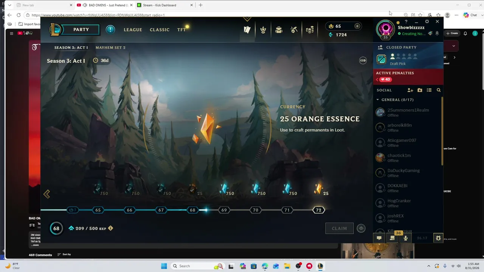
Task: Open friend 2Summoners1Realm in list
Action: [408, 113]
